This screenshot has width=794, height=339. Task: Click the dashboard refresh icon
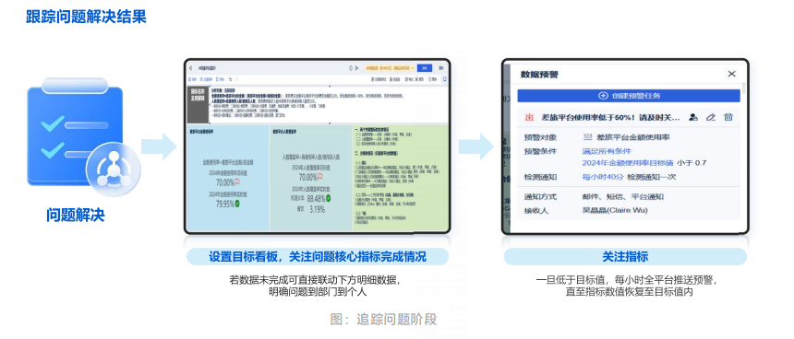coord(351,67)
